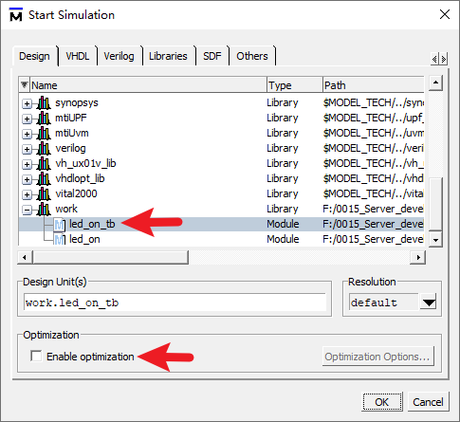460x422 pixels.
Task: Switch to the SDF tab
Action: click(212, 56)
